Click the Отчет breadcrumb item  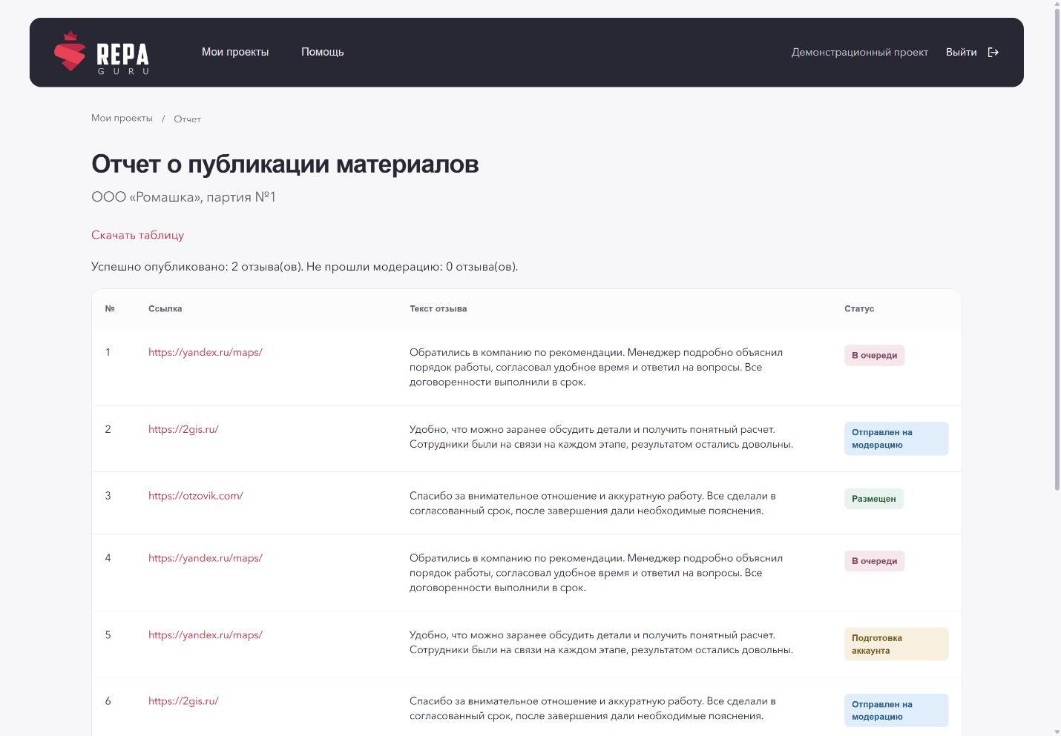(x=188, y=119)
